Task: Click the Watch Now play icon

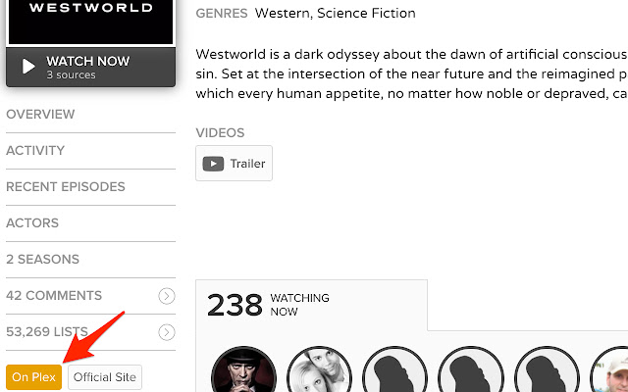Action: pyautogui.click(x=27, y=68)
